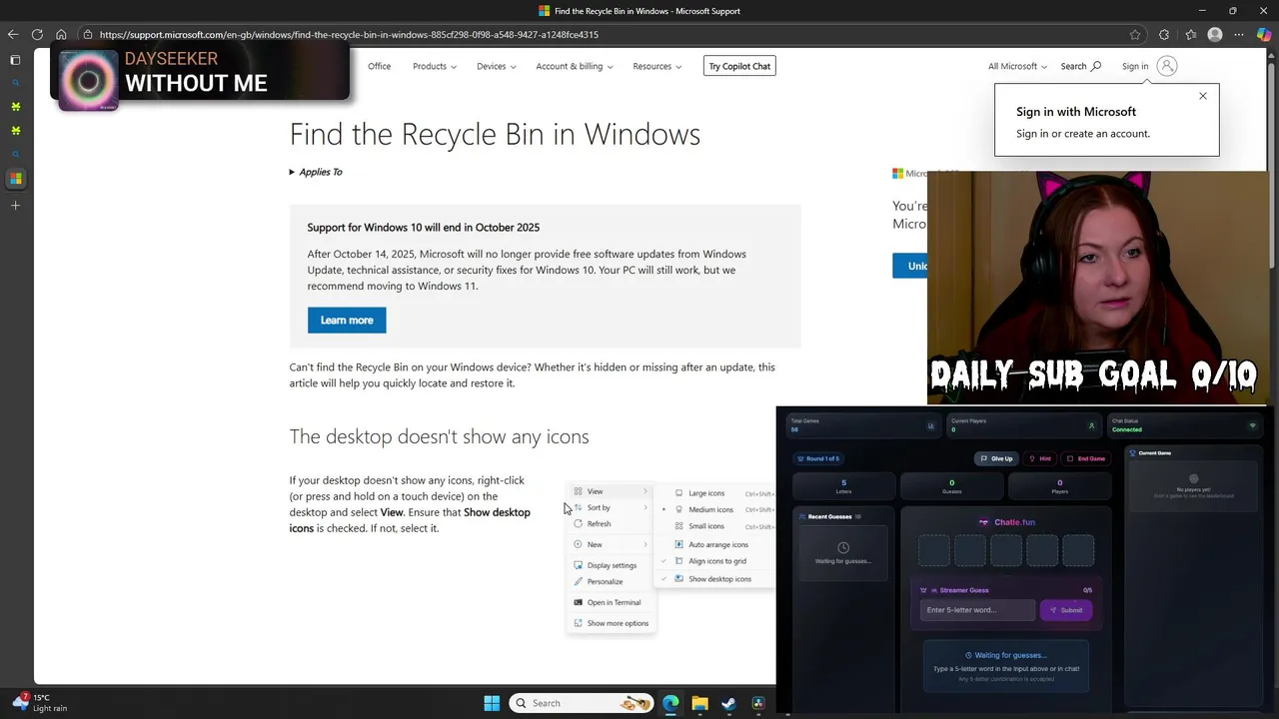
Task: Click the Dayseeker album art thumbnail
Action: tap(88, 79)
